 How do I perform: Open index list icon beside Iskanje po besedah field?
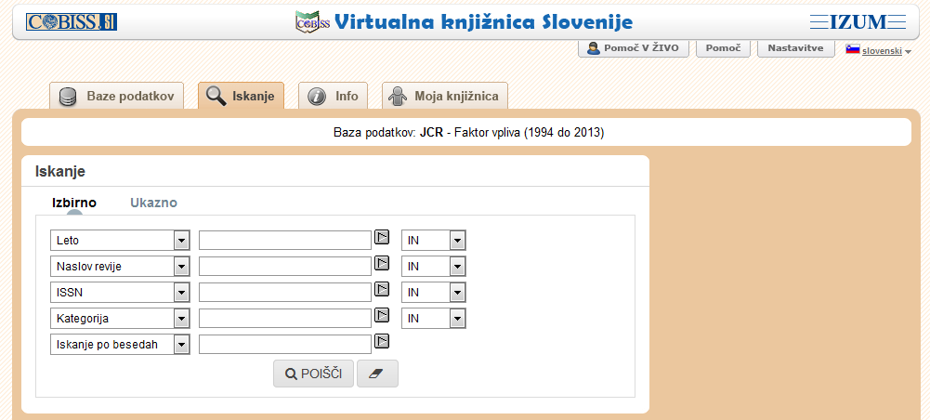click(x=381, y=342)
